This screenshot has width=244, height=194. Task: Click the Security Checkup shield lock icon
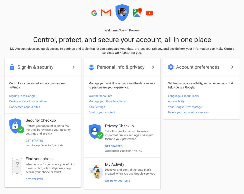[16, 126]
